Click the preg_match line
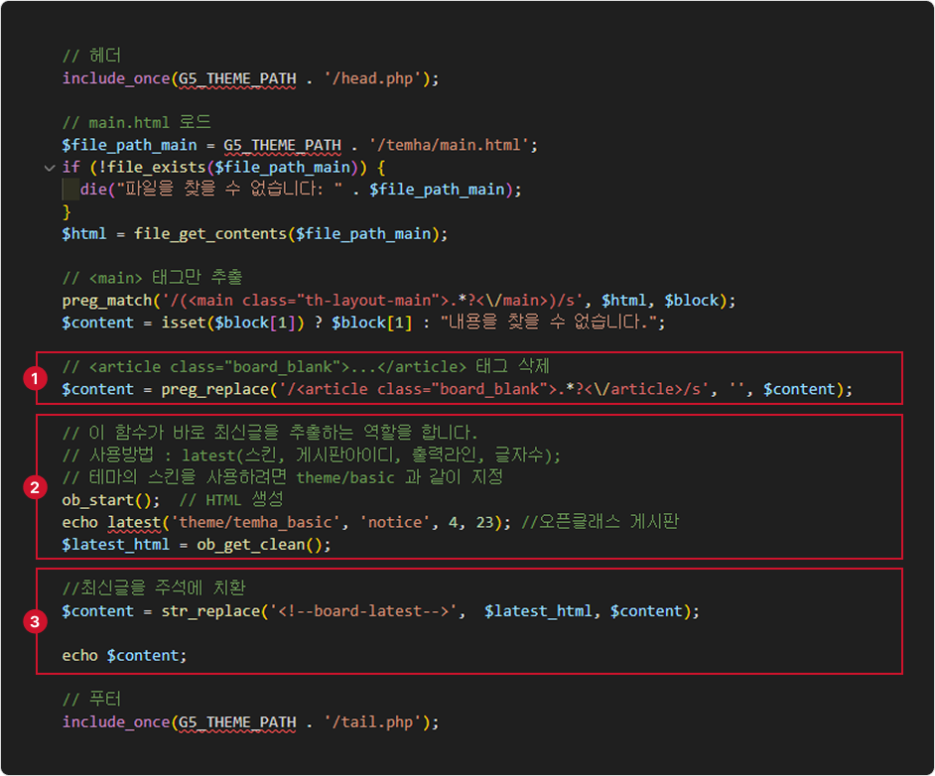Viewport: 935px width, 776px height. coord(399,301)
